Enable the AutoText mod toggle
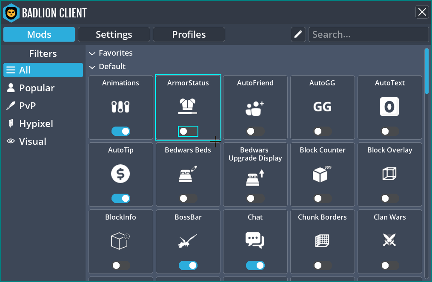432x282 pixels. coord(389,131)
